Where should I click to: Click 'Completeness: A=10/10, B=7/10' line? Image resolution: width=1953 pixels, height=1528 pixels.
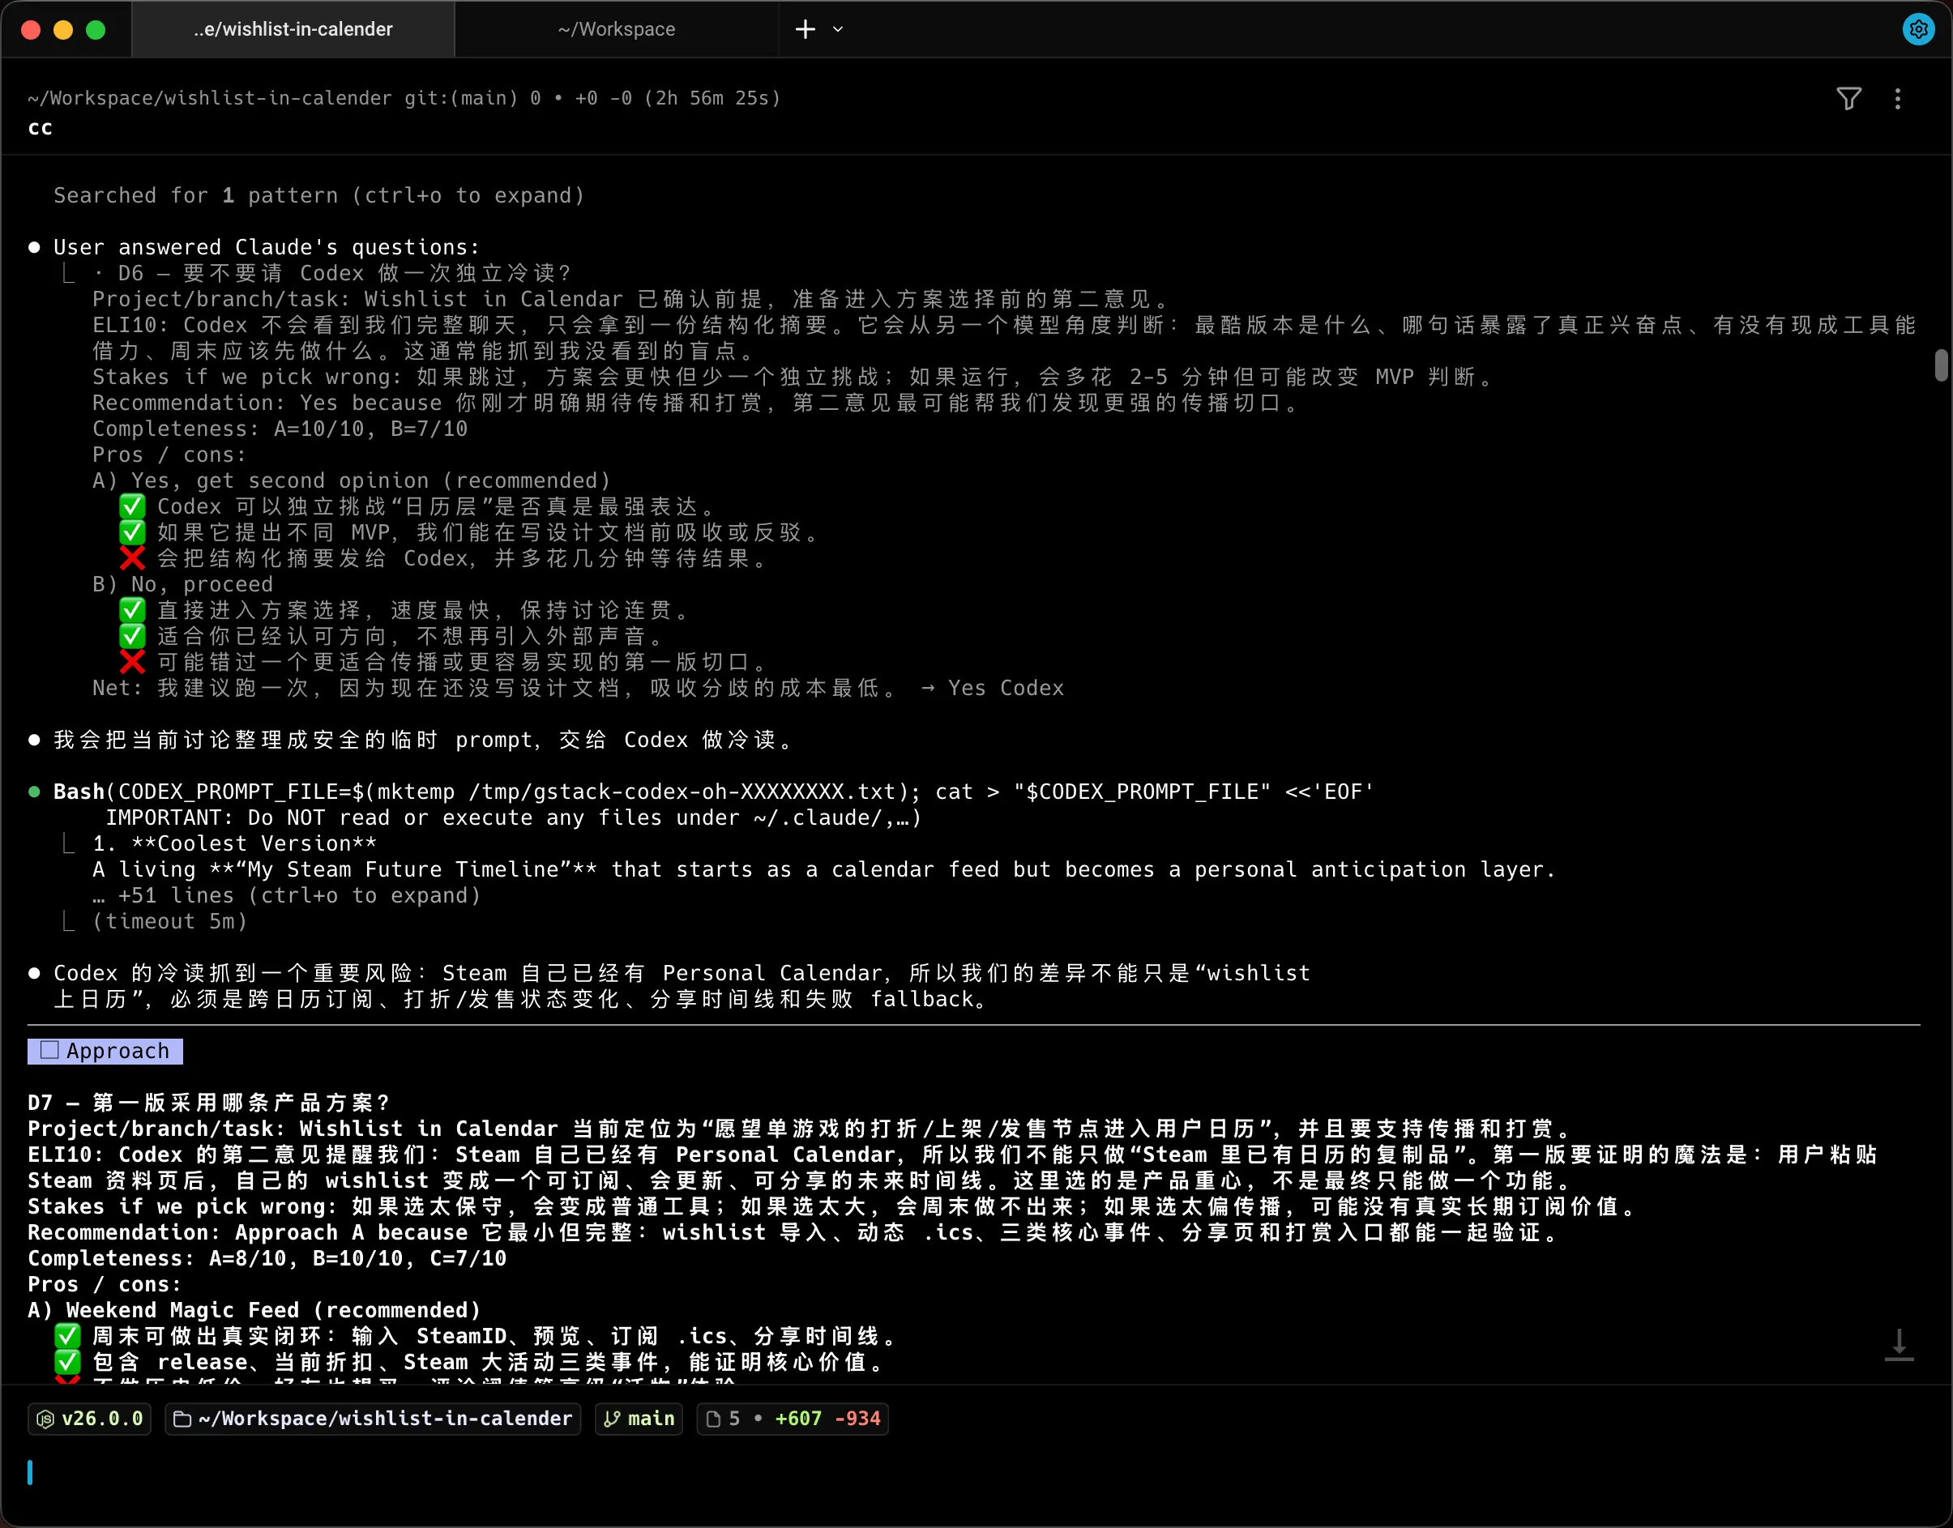pos(280,429)
